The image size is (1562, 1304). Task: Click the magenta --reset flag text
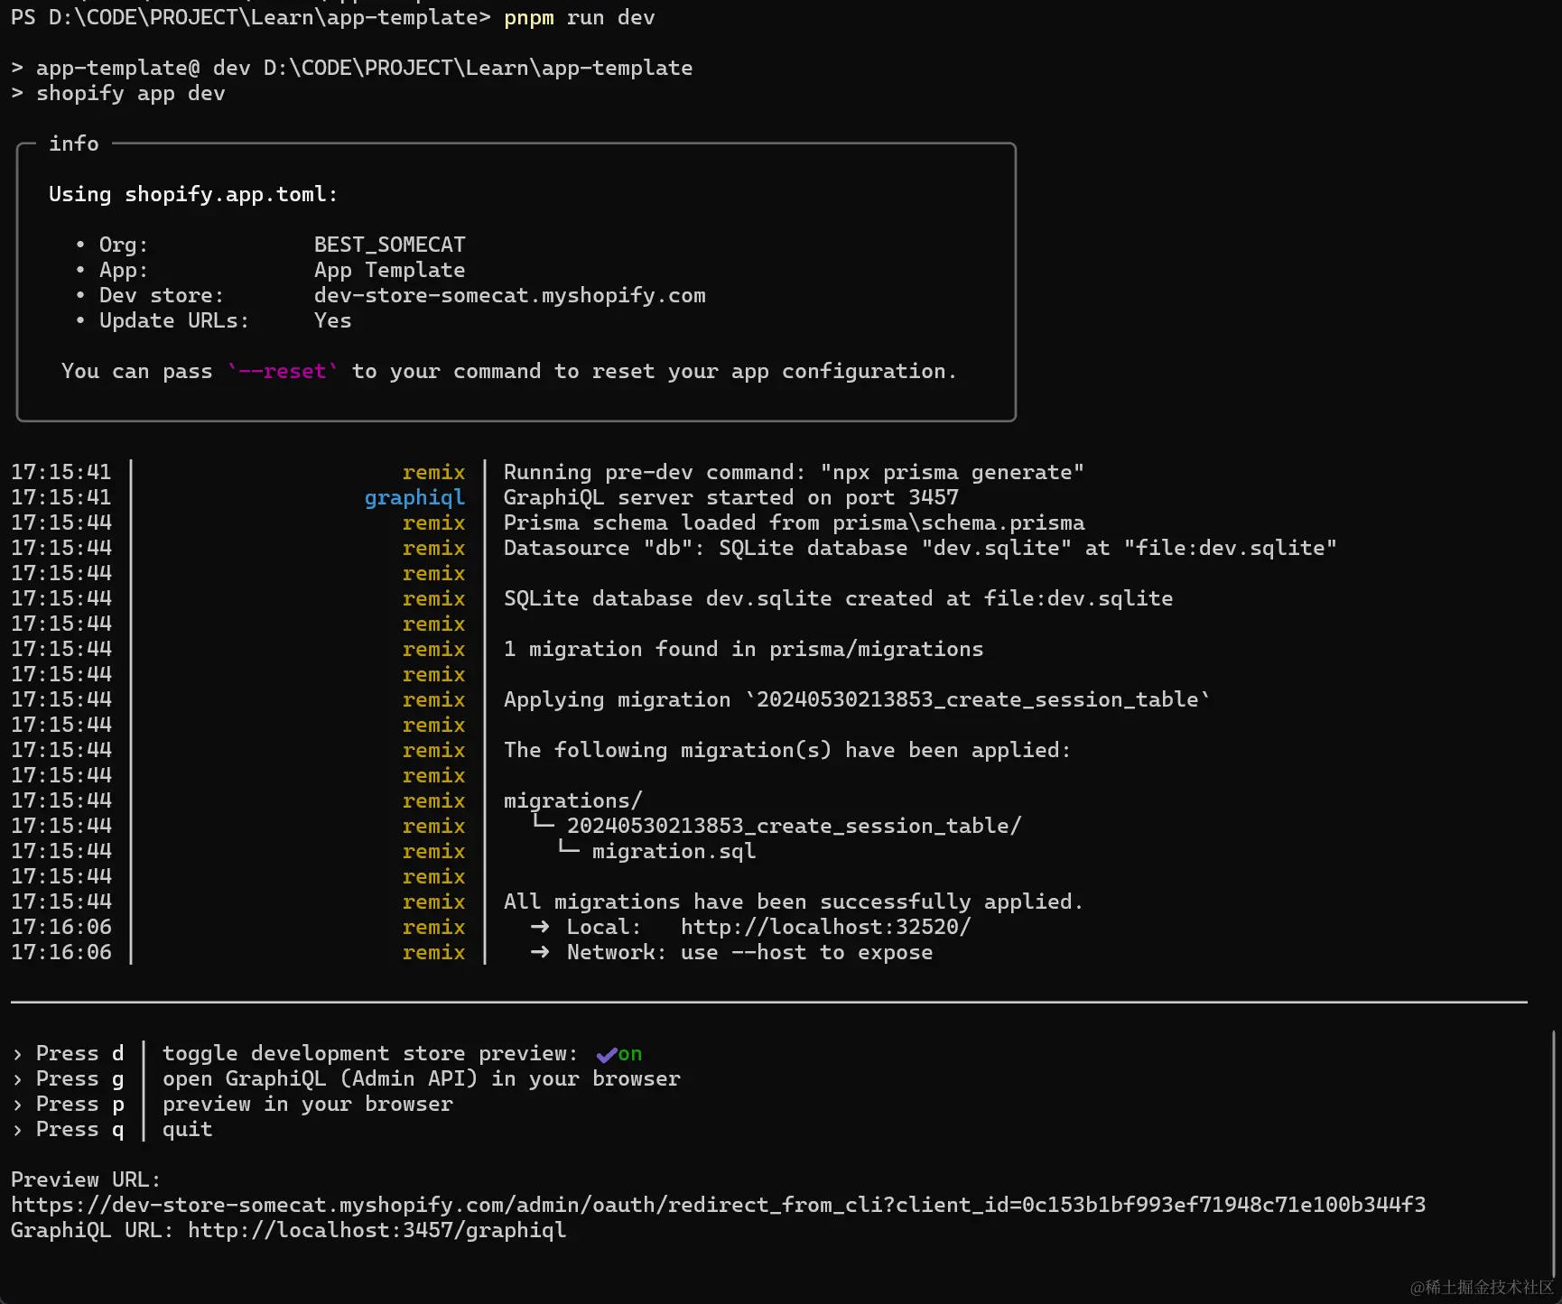(x=282, y=371)
